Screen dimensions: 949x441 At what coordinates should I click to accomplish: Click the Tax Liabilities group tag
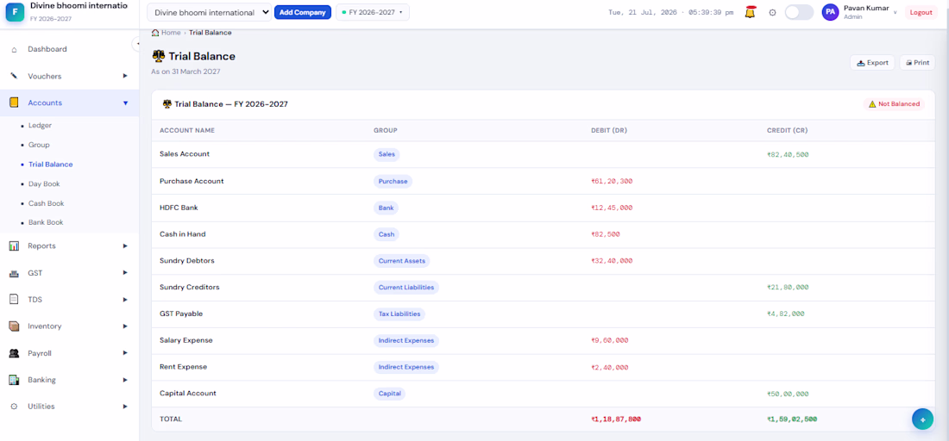[x=399, y=314]
